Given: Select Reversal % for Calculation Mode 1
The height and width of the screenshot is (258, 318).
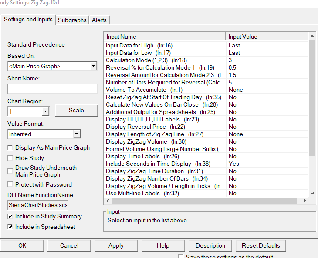Looking at the screenshot, I should 206,67.
